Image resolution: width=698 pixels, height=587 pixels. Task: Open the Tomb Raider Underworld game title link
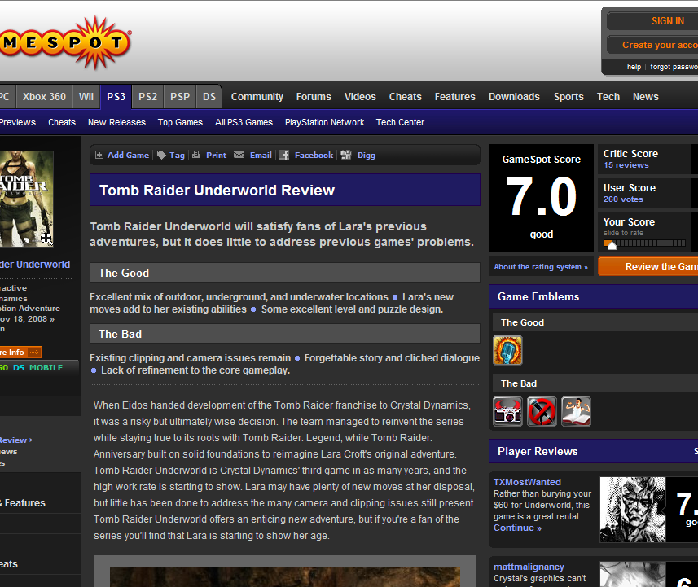(35, 265)
